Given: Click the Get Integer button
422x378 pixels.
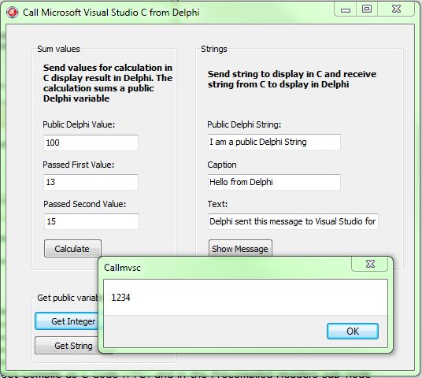Looking at the screenshot, I should click(67, 321).
